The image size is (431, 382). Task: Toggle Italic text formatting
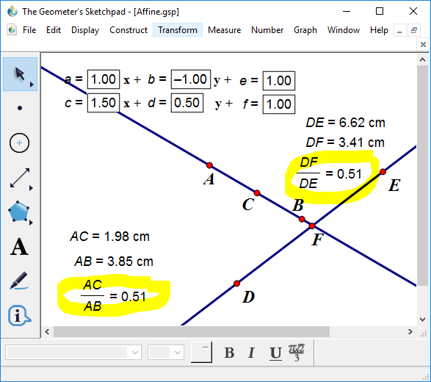pos(251,353)
